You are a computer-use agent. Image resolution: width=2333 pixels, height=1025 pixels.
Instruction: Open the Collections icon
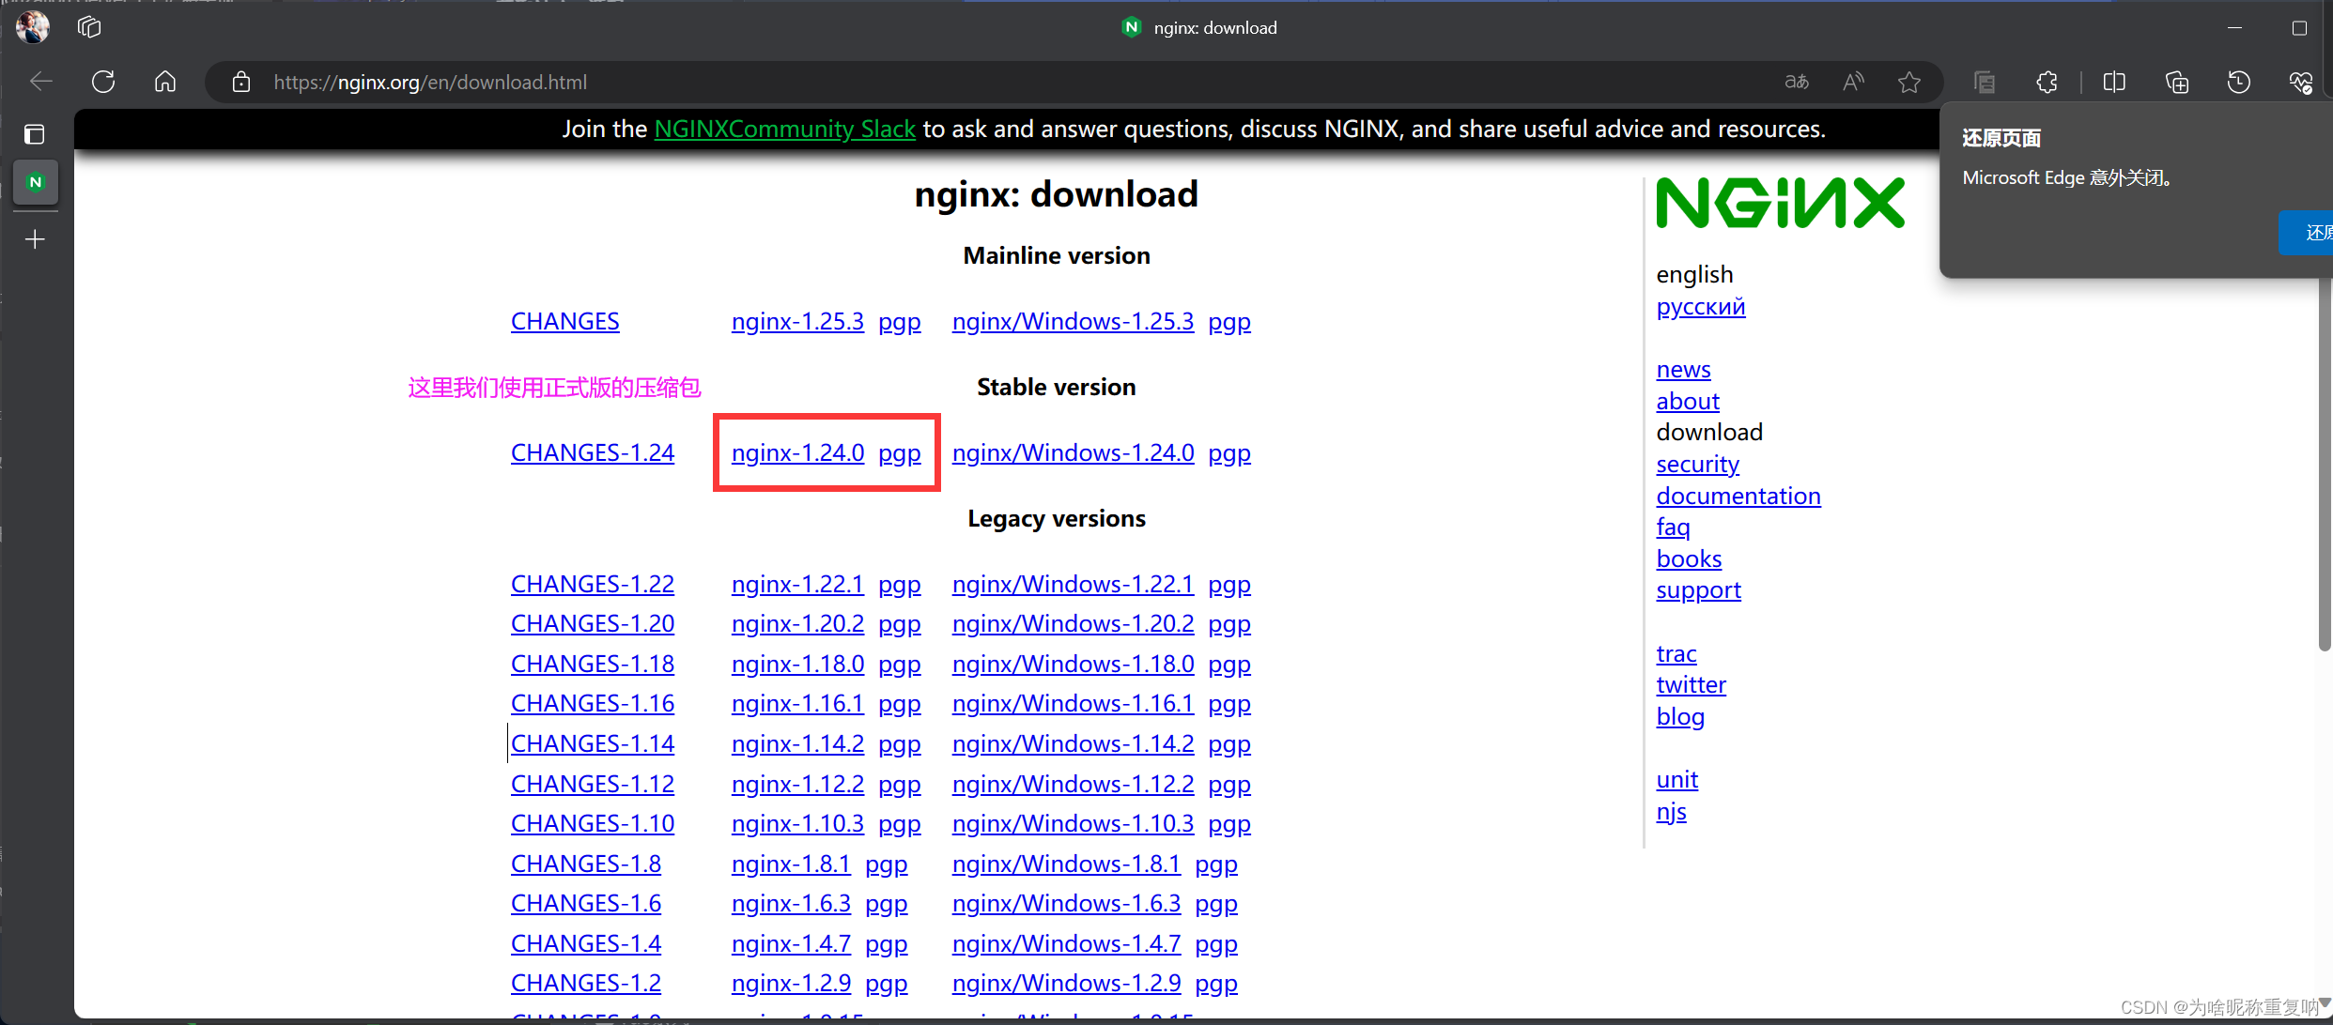[x=2177, y=82]
